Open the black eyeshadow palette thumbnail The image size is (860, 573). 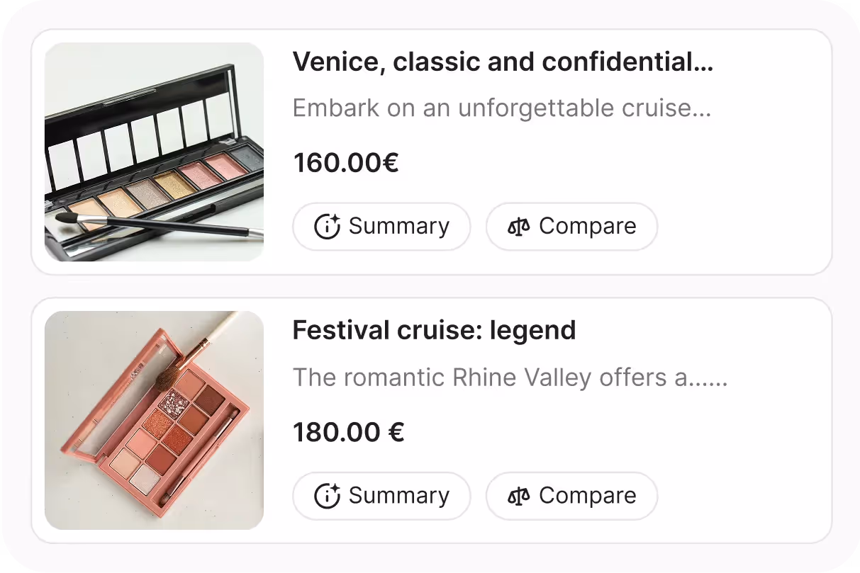(x=154, y=152)
